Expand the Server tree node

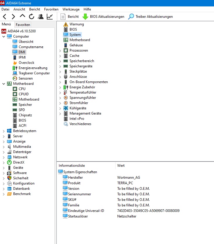pos(4,136)
